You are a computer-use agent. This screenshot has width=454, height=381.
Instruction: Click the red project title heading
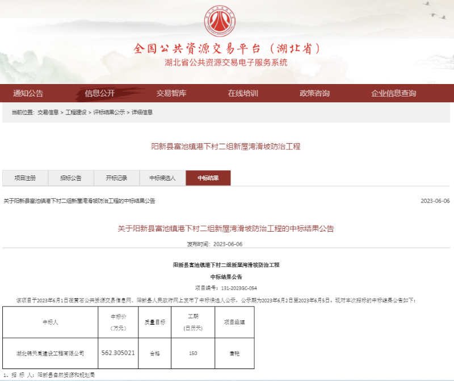pos(225,146)
